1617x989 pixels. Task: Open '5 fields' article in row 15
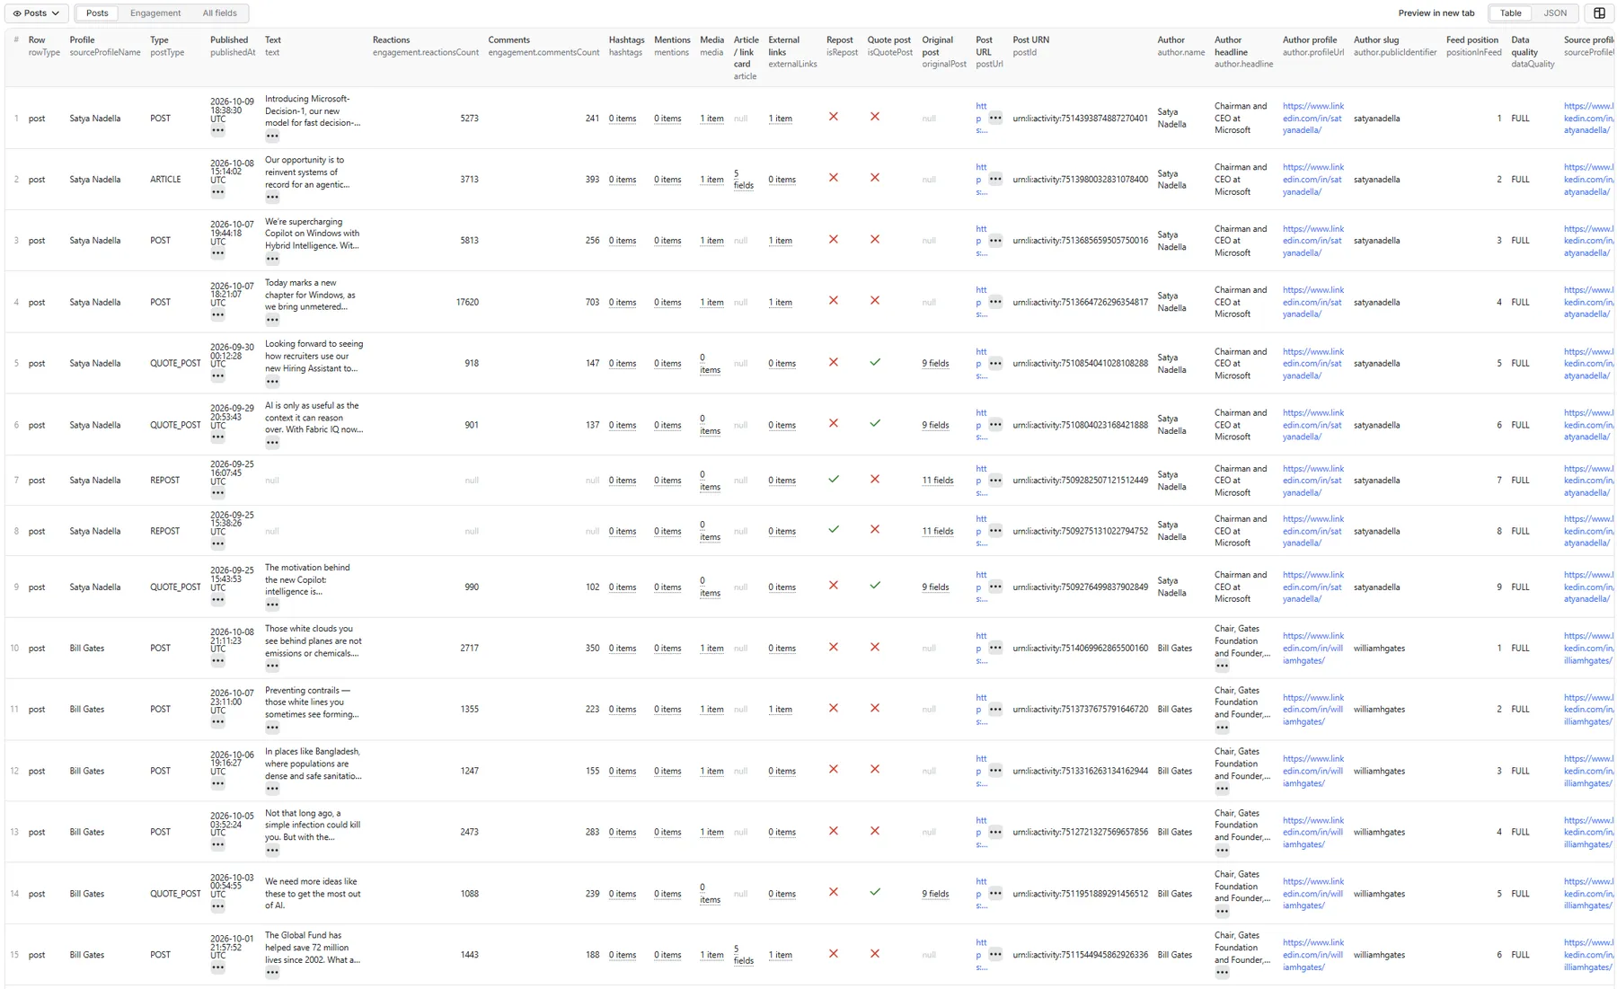[743, 955]
